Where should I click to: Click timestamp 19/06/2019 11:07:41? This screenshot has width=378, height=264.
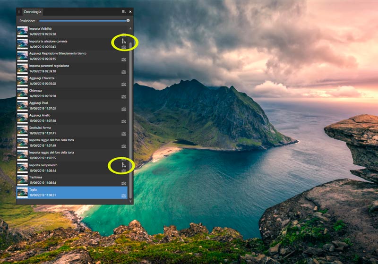[43, 133]
